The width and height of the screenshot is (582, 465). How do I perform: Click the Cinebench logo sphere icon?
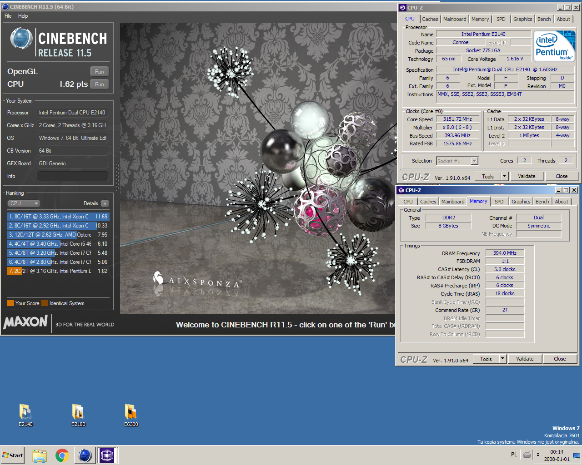(21, 38)
